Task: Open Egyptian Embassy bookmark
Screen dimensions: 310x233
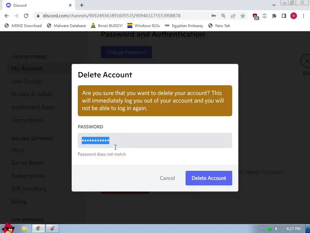Action: (x=184, y=25)
